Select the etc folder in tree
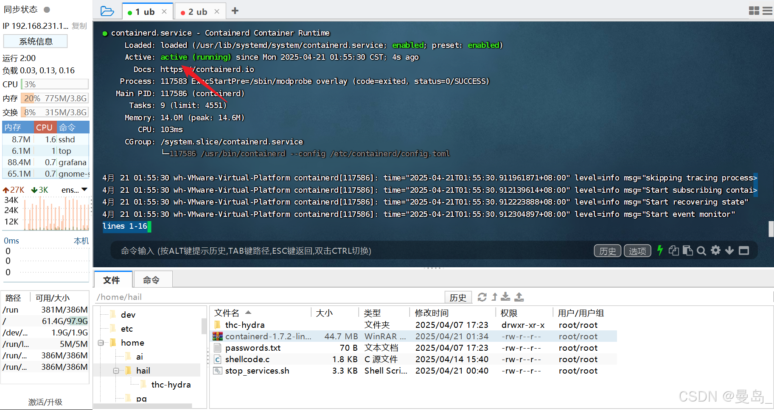774x410 pixels. pos(126,329)
